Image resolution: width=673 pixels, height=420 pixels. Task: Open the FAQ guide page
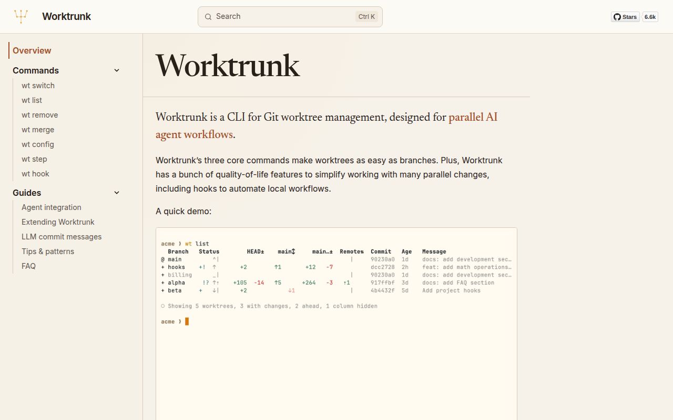[28, 266]
